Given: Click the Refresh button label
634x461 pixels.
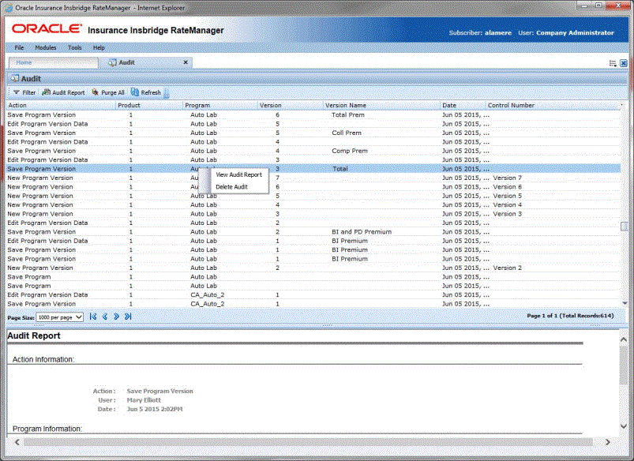Looking at the screenshot, I should pyautogui.click(x=151, y=92).
